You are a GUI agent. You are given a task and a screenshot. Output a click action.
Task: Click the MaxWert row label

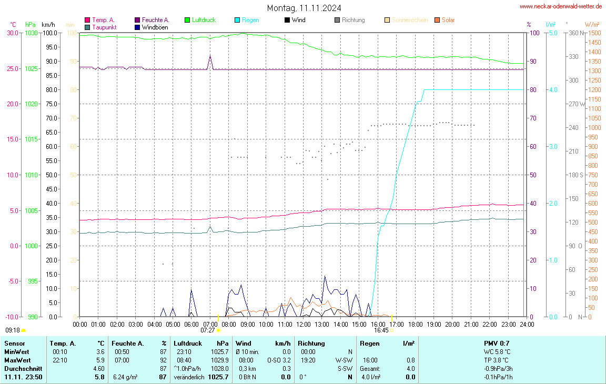tap(17, 360)
